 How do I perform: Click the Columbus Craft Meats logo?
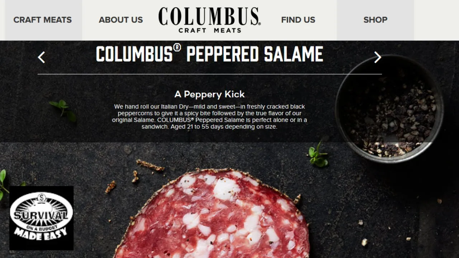[209, 20]
